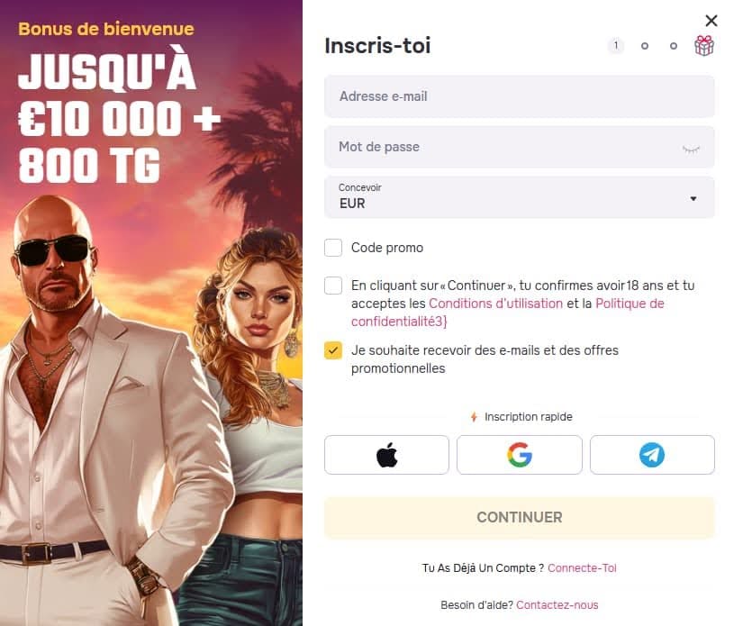The width and height of the screenshot is (734, 626).
Task: Tick the 18 ans terms confirmation checkbox
Action: 333,286
